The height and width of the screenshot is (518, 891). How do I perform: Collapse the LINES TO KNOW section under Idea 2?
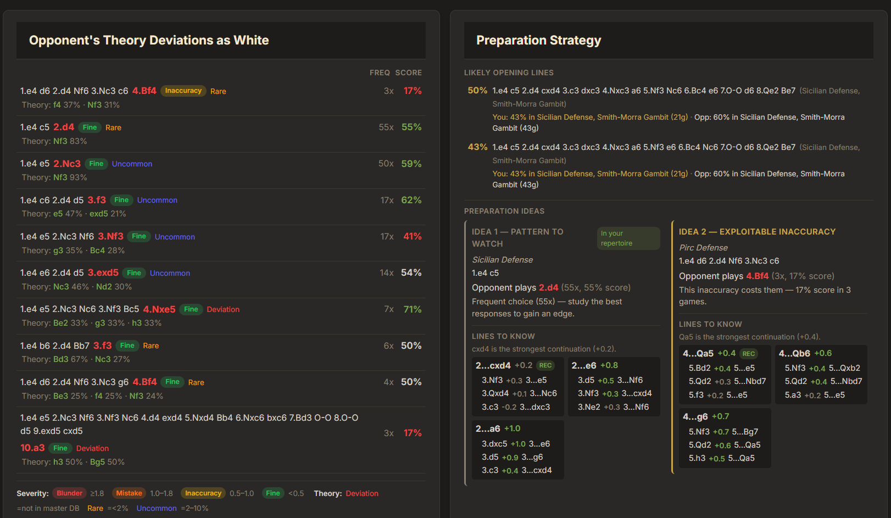coord(710,324)
